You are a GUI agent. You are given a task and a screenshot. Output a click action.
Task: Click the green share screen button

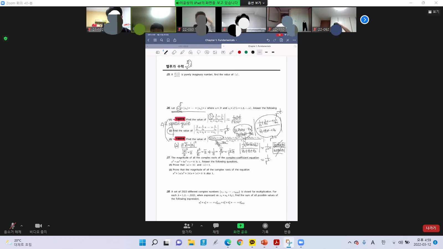pyautogui.click(x=240, y=228)
